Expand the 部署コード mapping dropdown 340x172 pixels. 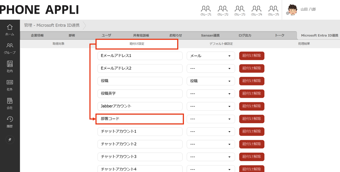point(211,119)
